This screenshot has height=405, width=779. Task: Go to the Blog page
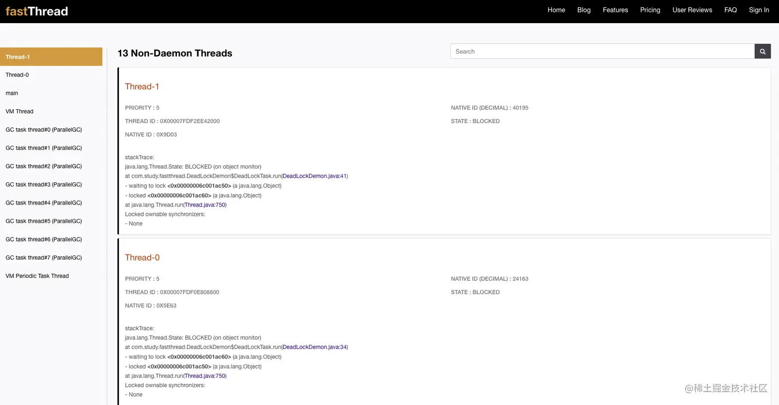tap(584, 10)
